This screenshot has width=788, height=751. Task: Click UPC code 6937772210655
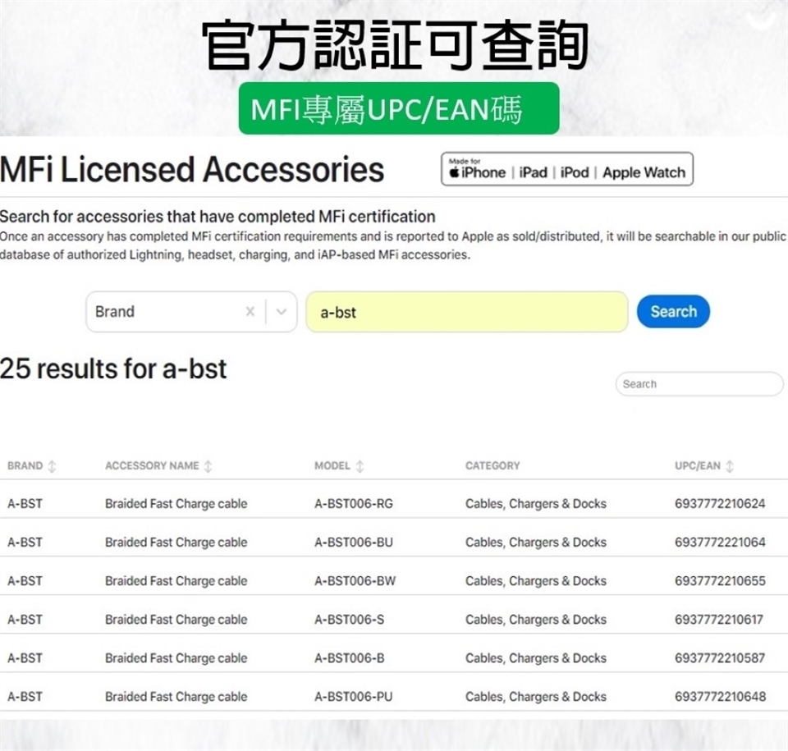[x=720, y=581]
